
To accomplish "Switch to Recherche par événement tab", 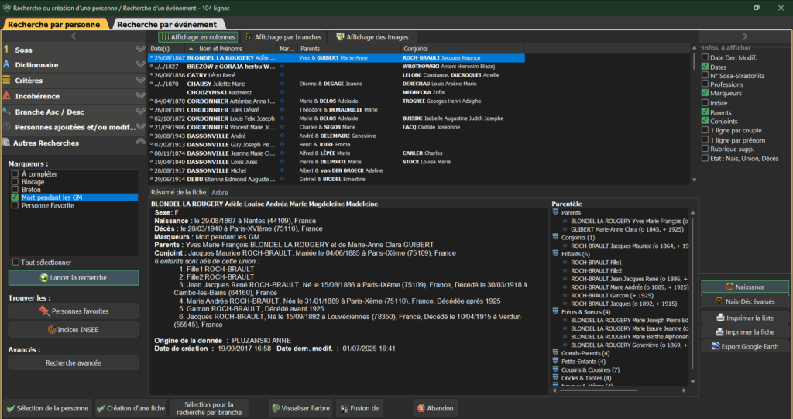I will click(167, 24).
